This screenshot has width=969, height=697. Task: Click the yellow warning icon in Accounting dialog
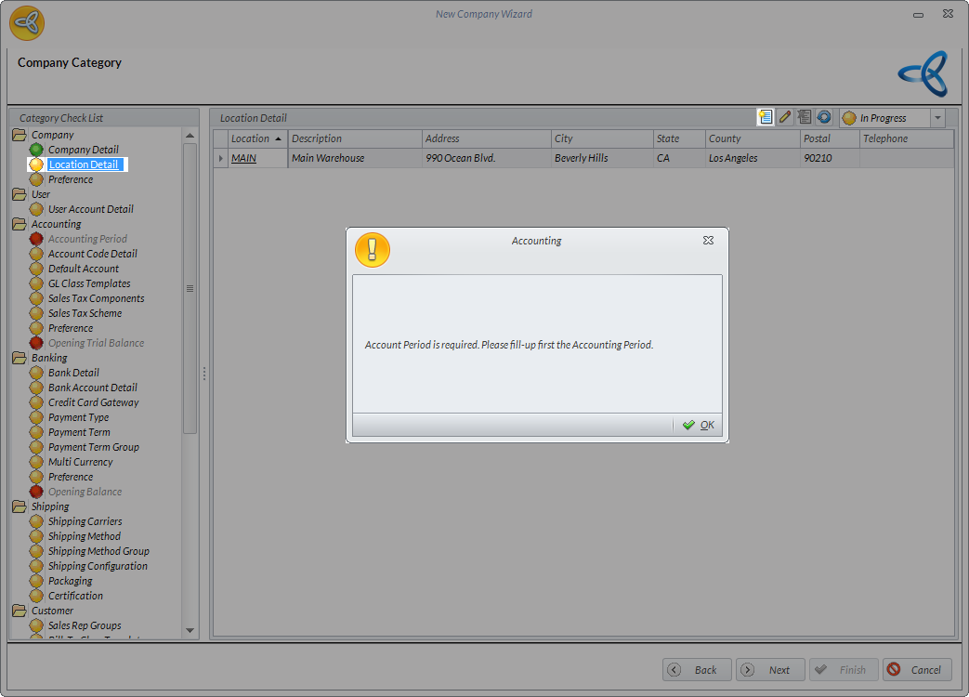point(373,250)
